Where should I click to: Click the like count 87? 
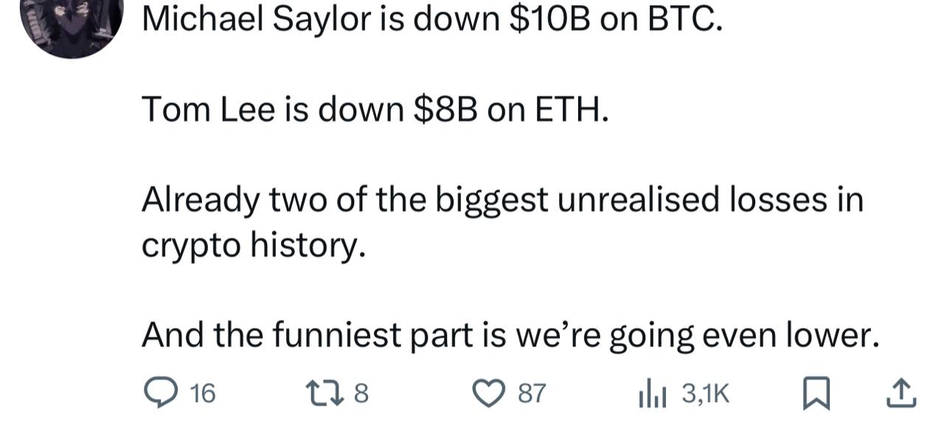[x=532, y=395]
